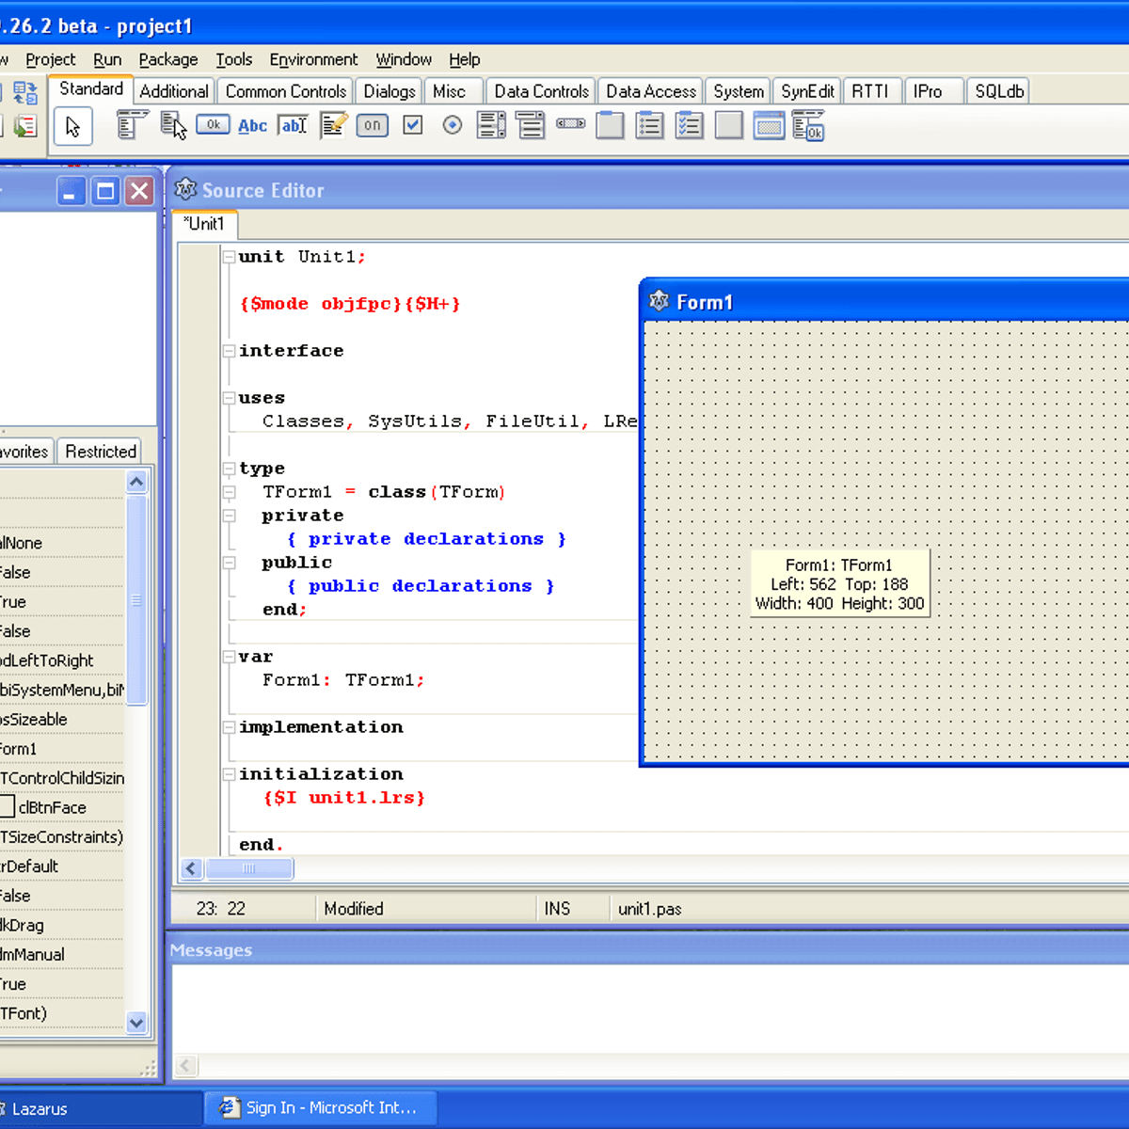This screenshot has width=1129, height=1129.
Task: Select the pointer selection tool in palette
Action: pyautogui.click(x=73, y=127)
